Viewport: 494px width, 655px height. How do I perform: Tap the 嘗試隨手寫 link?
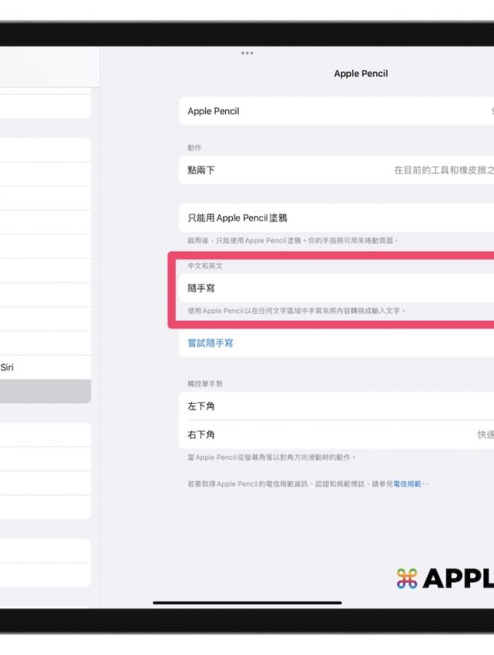click(210, 343)
